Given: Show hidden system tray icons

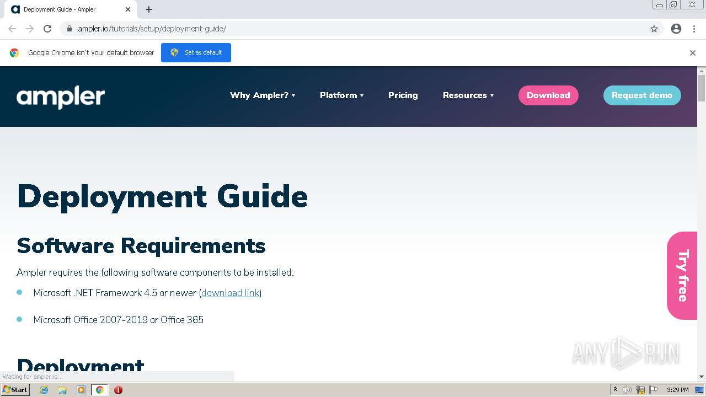Looking at the screenshot, I should [x=615, y=390].
